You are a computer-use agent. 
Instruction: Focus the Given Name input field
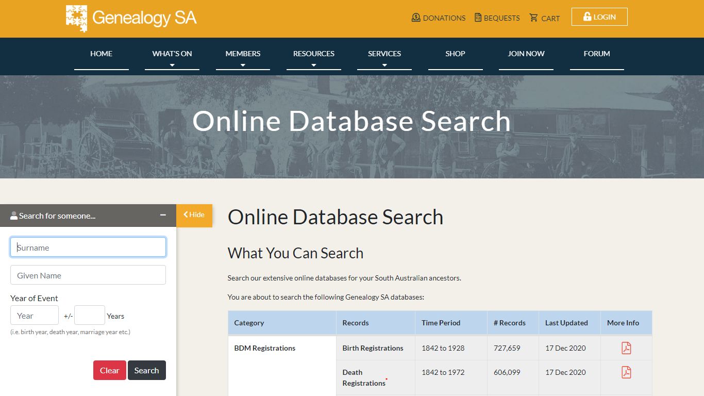88,275
